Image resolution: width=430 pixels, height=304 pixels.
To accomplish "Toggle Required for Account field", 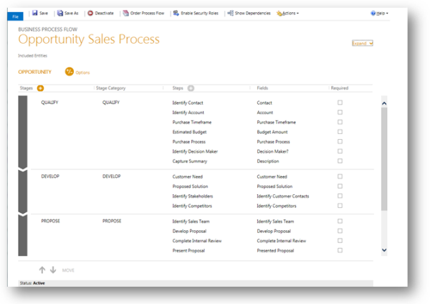I will point(340,113).
